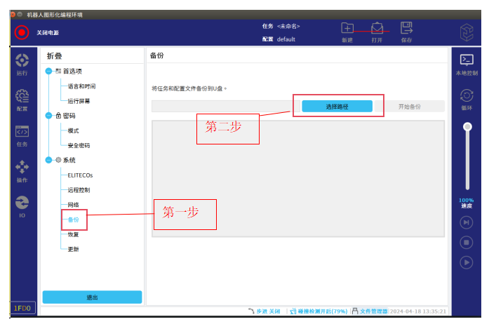The image size is (489, 331).
Task: Click the Select Path (选择路径) button
Action: point(337,106)
